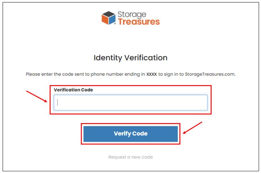Click the blue face of the cube logo
The height and width of the screenshot is (173, 261).
click(112, 19)
